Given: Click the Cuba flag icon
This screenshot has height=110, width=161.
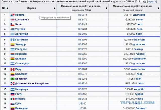Looking at the screenshot, I should pos(12,104).
